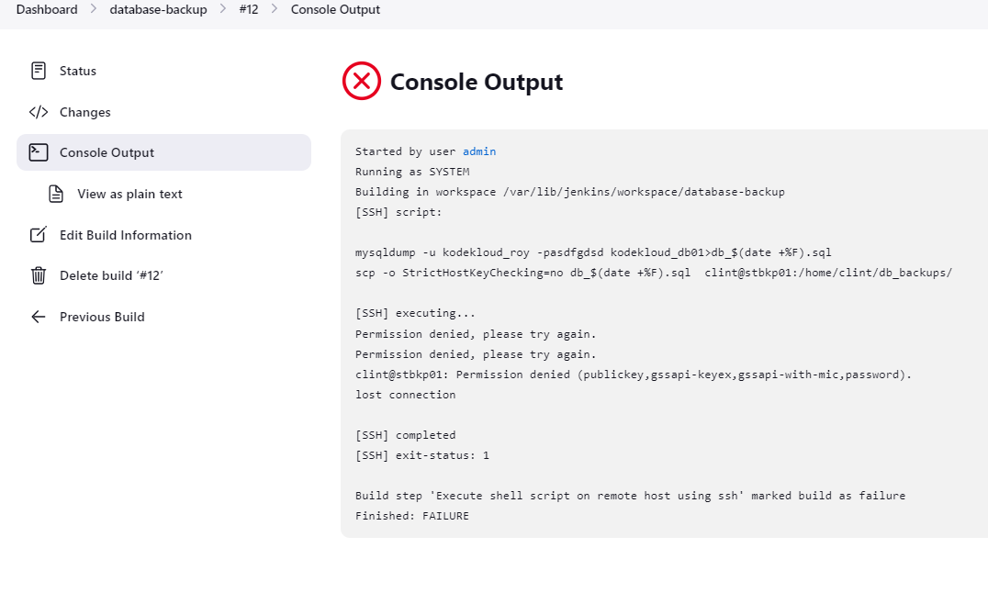Click the red failed build status icon
The height and width of the screenshot is (604, 988).
tap(362, 82)
